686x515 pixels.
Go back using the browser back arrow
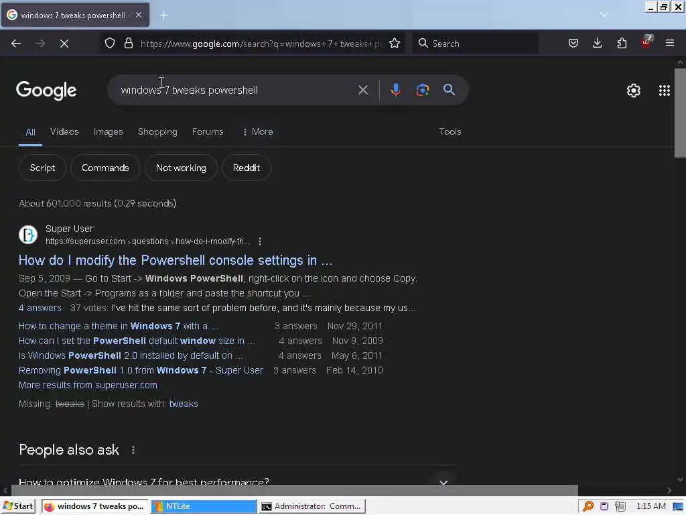16,44
